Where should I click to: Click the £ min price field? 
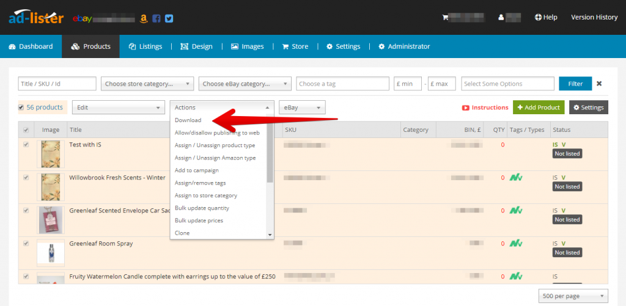click(x=408, y=84)
